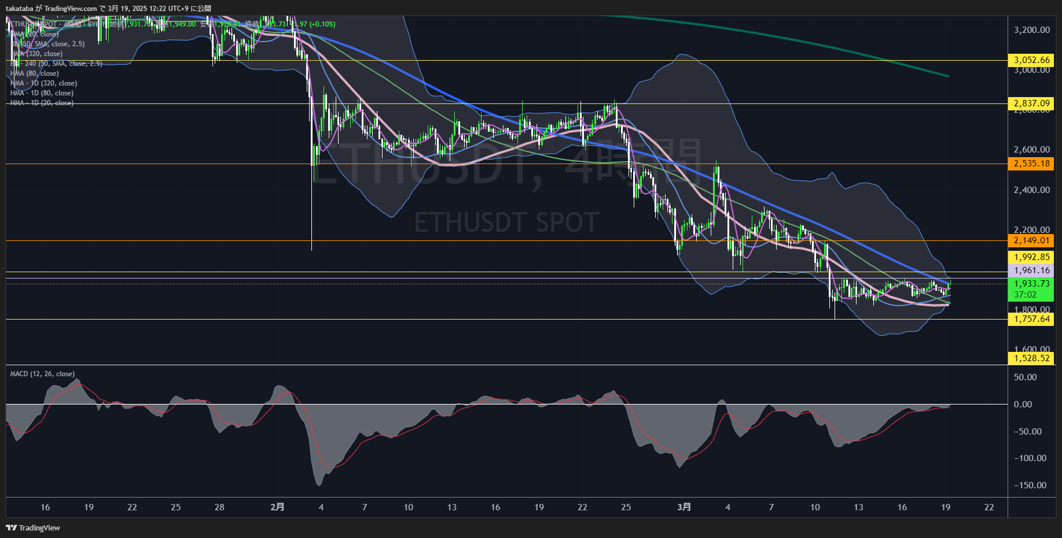Select the HMA · 1D (80, close) legend

pyautogui.click(x=42, y=93)
